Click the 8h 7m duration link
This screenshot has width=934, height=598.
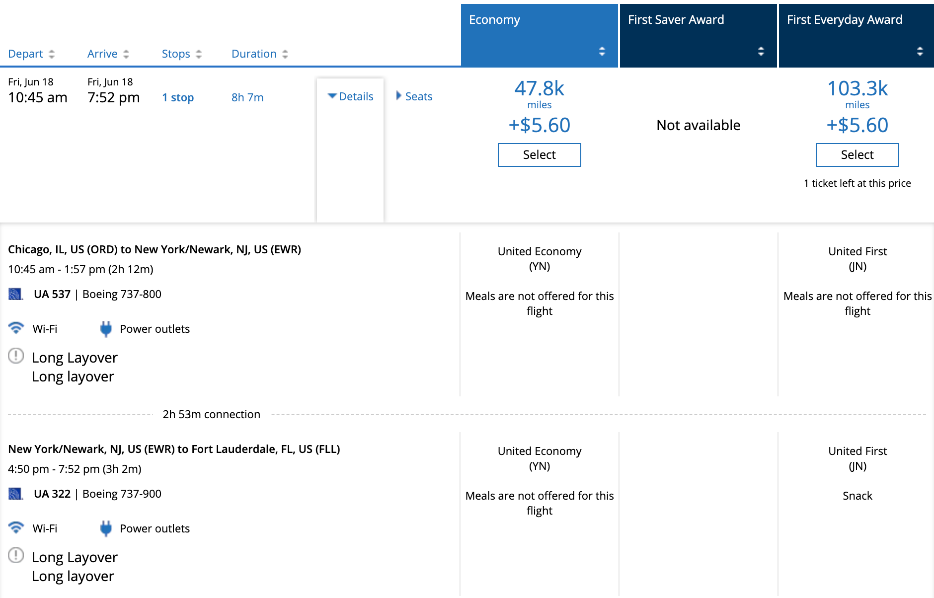247,97
